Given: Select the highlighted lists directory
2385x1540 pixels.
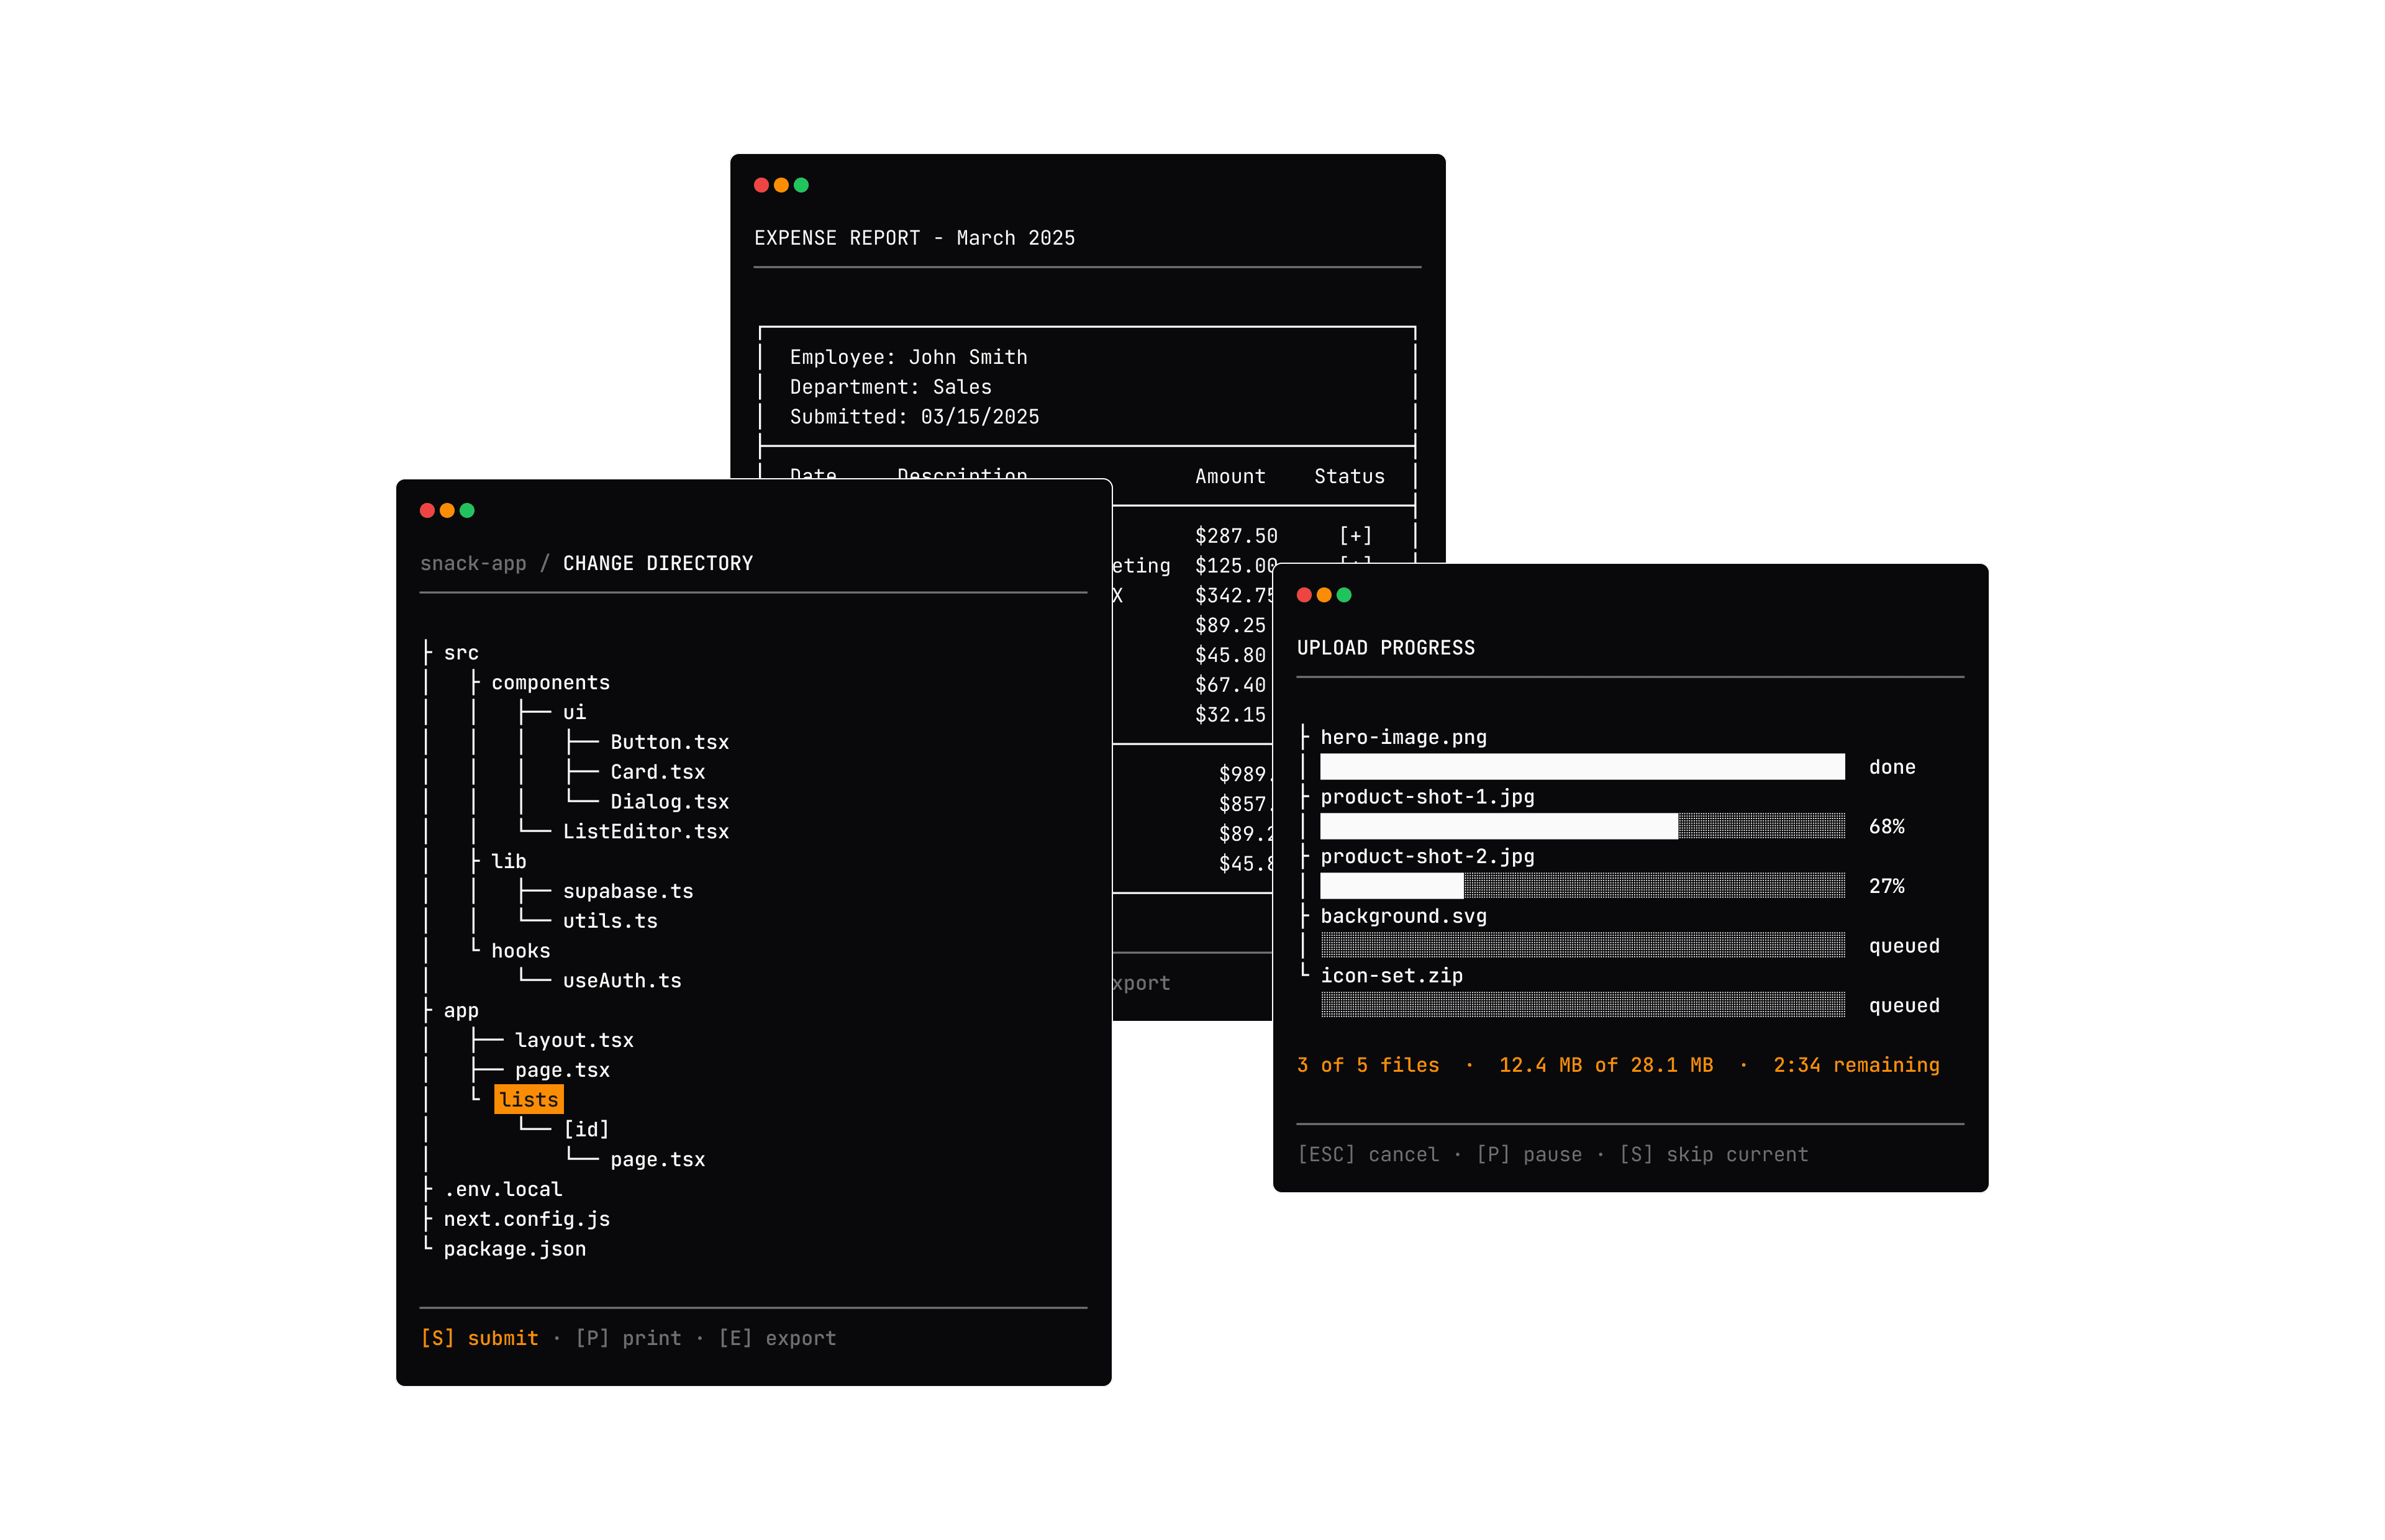Looking at the screenshot, I should [x=529, y=1099].
